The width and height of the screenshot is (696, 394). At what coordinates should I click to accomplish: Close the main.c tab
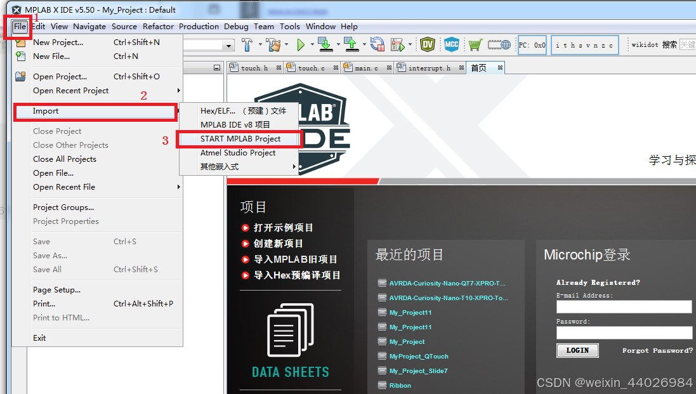[390, 67]
